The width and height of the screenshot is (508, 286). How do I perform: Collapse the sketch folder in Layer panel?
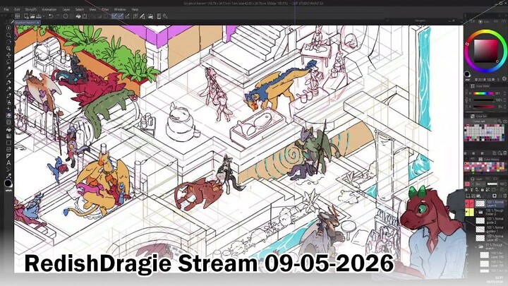click(476, 246)
